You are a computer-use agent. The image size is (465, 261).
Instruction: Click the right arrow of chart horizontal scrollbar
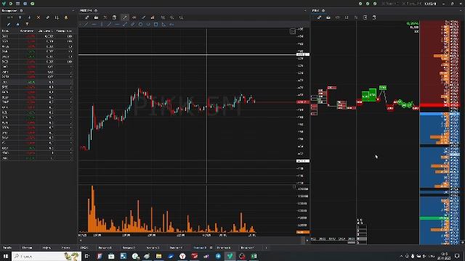tap(307, 240)
